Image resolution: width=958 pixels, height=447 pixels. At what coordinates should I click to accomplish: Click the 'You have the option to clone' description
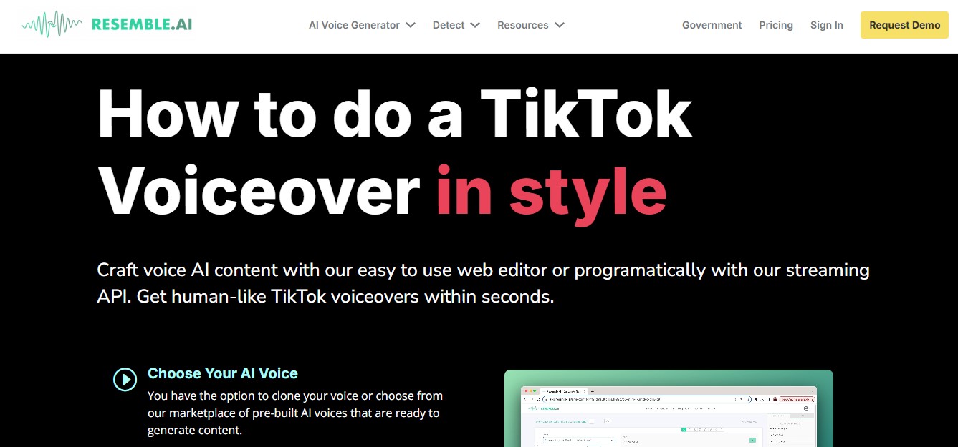[x=295, y=413]
